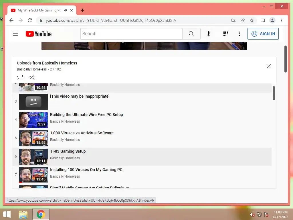Toggle loop playlist button

[20, 77]
